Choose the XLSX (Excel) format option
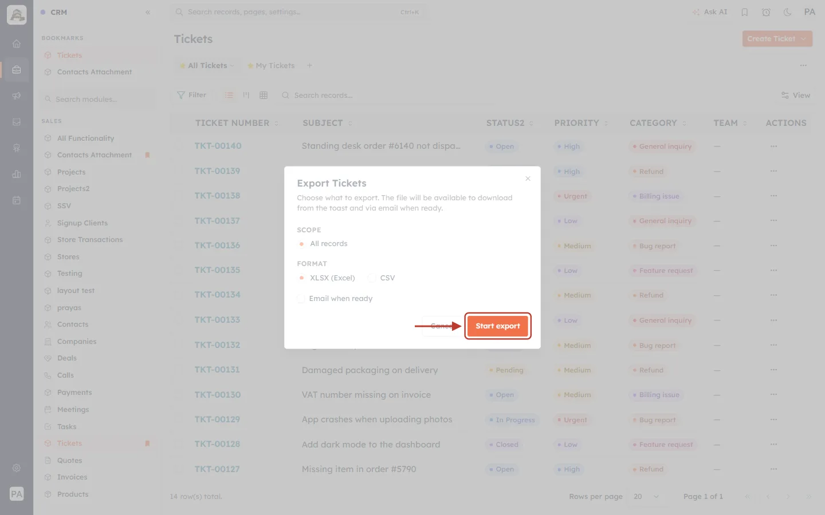825x515 pixels. click(x=301, y=278)
